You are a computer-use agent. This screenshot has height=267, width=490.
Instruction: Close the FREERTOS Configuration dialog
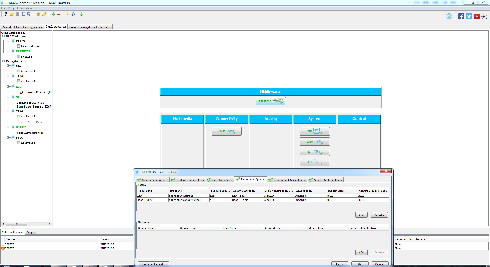386,171
